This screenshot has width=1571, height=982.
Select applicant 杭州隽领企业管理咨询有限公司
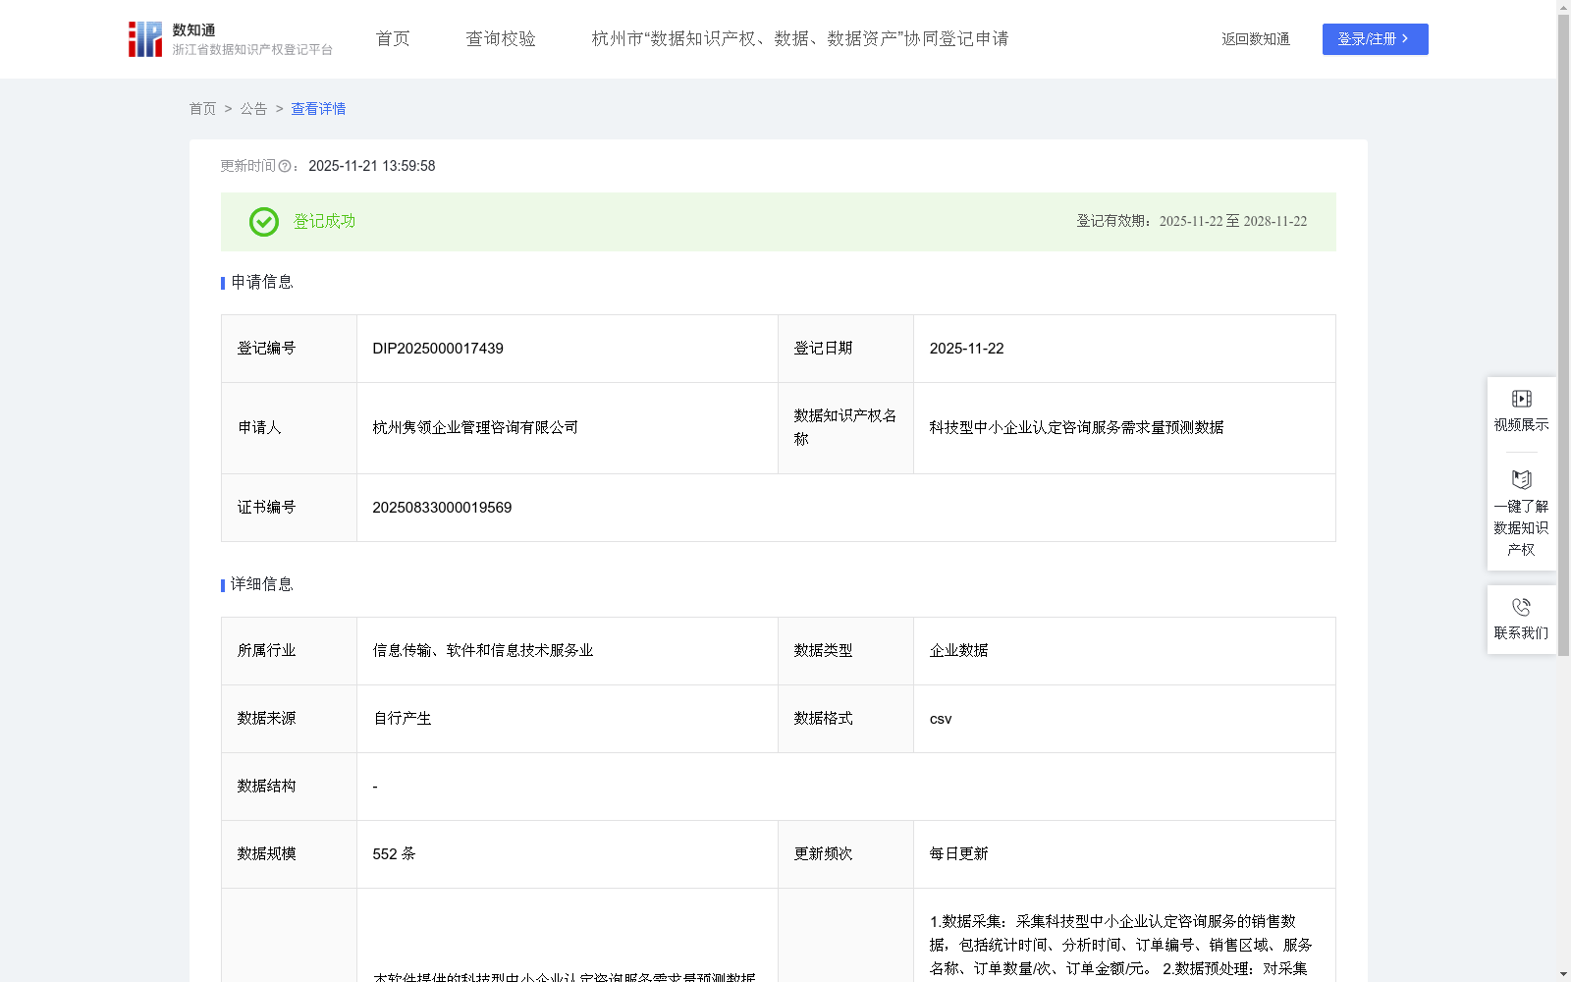tap(475, 427)
